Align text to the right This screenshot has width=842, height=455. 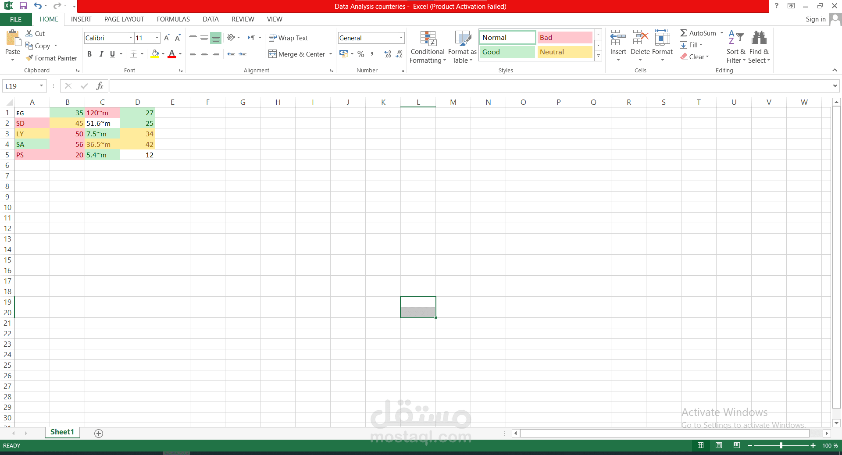click(215, 54)
